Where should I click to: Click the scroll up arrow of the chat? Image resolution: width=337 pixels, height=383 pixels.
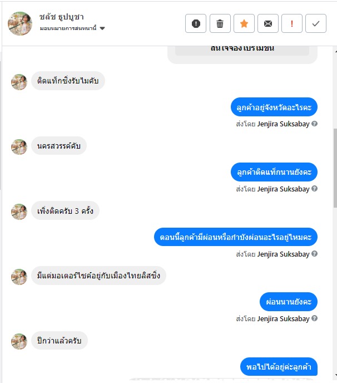[x=336, y=52]
